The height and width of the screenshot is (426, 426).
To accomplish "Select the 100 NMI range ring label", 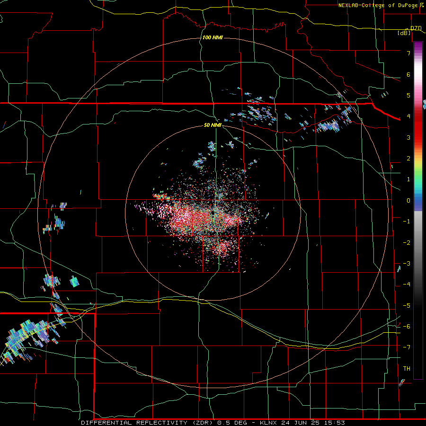I will coord(213,37).
